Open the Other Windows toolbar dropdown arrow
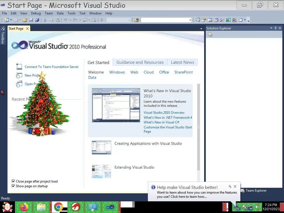Image resolution: width=284 pixels, height=213 pixels. point(245,20)
